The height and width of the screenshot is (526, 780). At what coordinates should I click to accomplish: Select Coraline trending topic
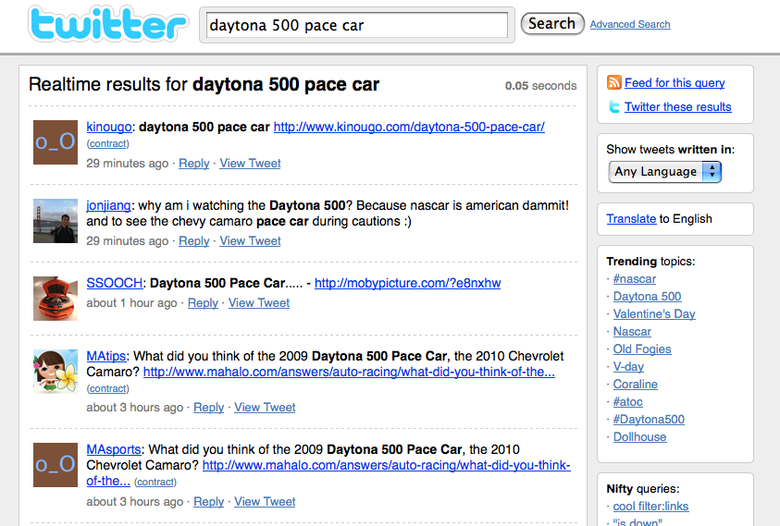click(636, 385)
